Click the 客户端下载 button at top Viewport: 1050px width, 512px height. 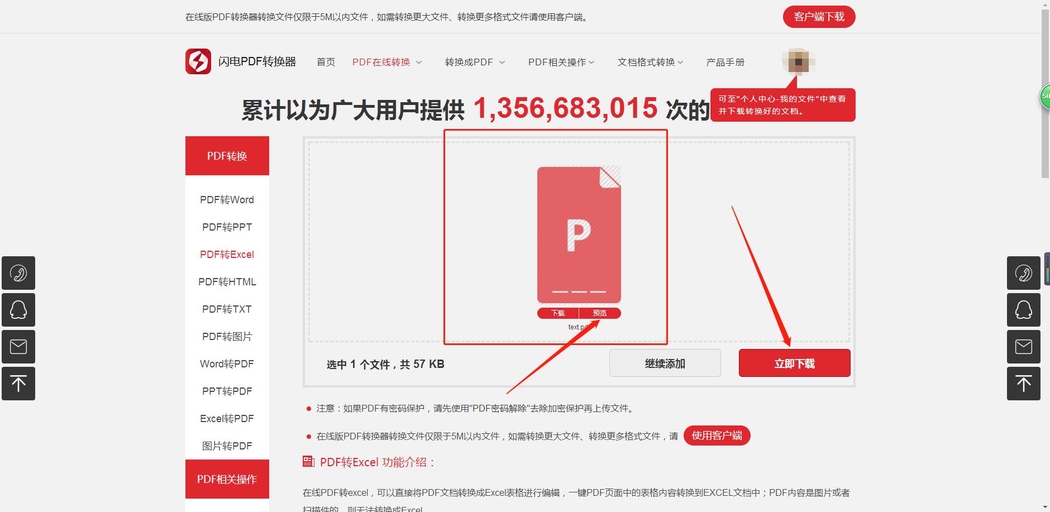tap(819, 17)
